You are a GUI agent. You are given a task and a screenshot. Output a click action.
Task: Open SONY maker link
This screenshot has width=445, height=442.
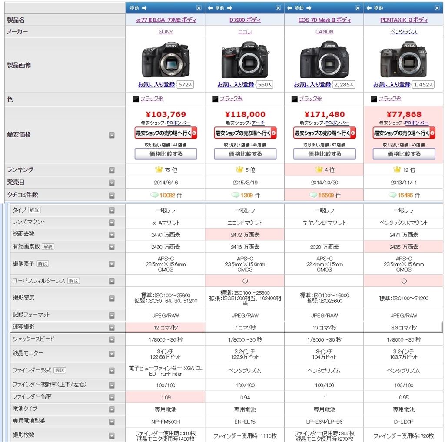[166, 32]
